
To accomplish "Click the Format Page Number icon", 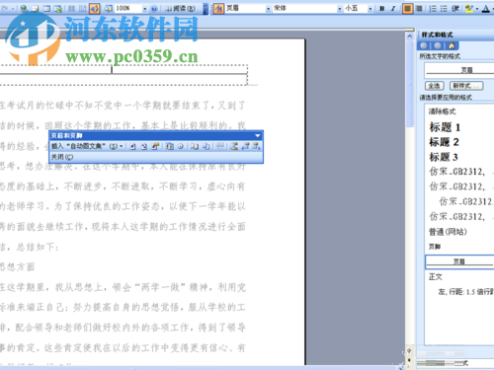I will [x=155, y=146].
